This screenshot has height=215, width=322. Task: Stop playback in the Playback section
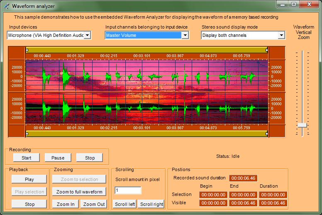(29, 204)
